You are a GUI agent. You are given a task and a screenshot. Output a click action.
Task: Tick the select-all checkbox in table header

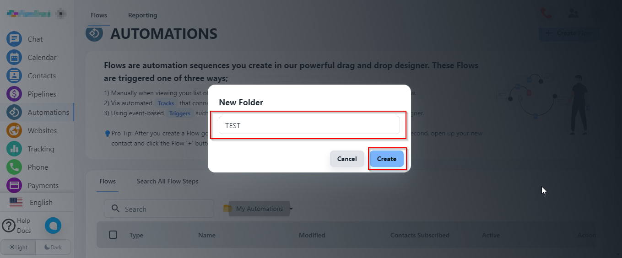point(113,235)
